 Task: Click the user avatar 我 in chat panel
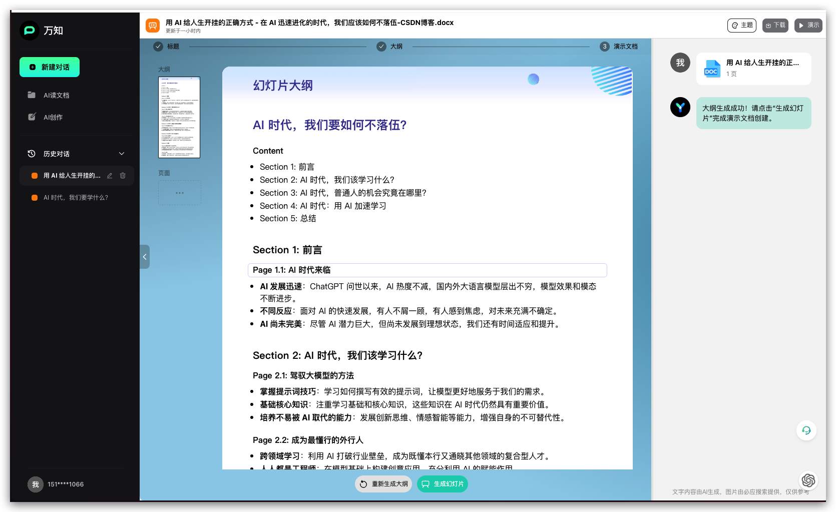[x=680, y=63]
